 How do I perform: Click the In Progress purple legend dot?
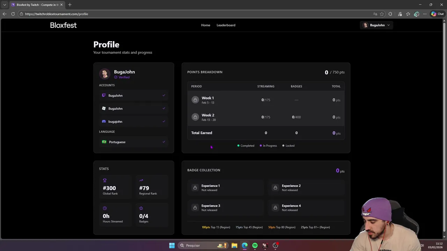(261, 146)
